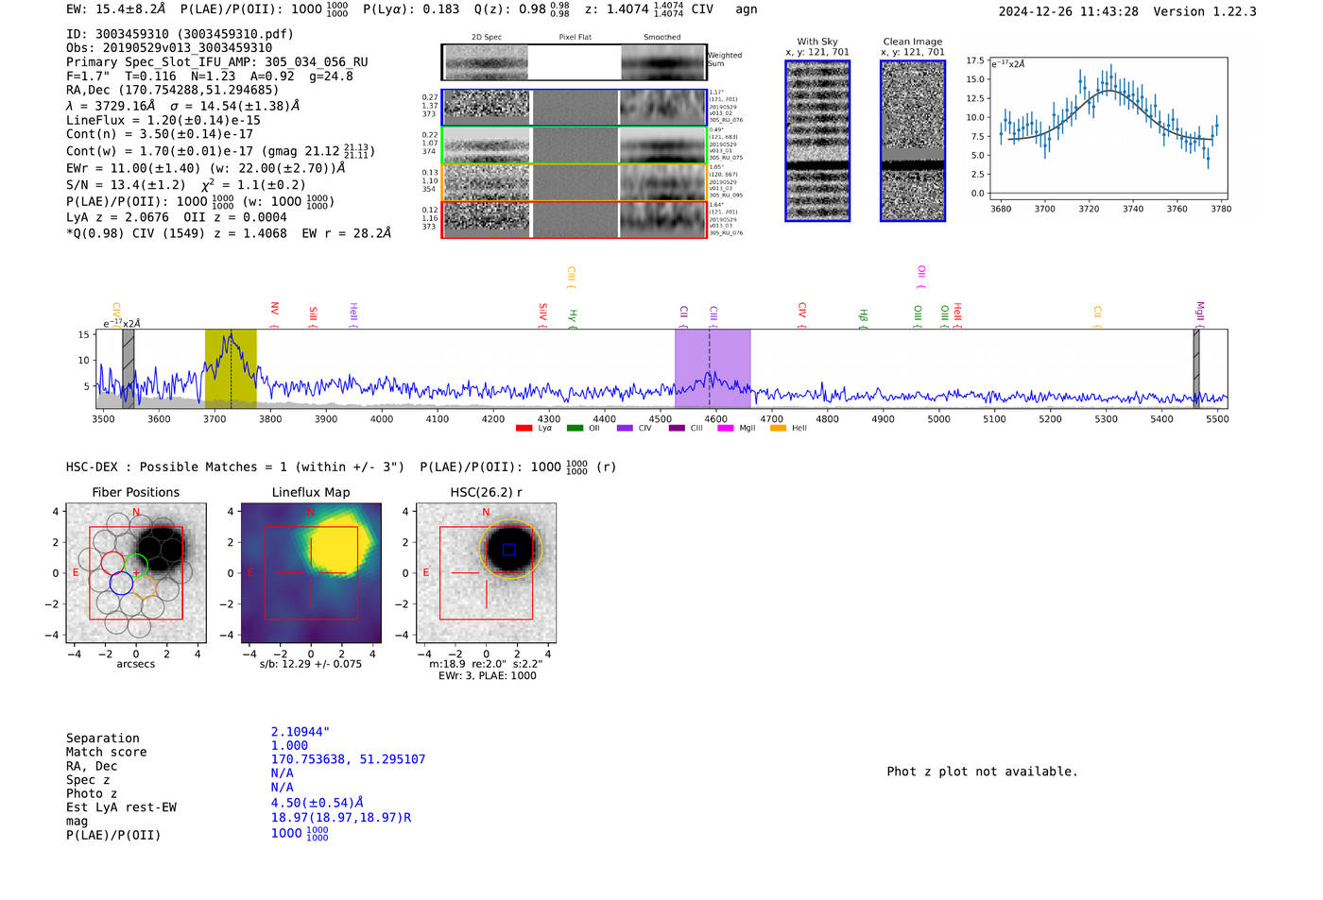Click the magenta MgII legend swatch
This screenshot has height=900, width=1323.
pyautogui.click(x=726, y=428)
